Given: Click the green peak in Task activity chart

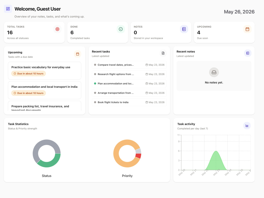Looking at the screenshot, I should [216, 161].
